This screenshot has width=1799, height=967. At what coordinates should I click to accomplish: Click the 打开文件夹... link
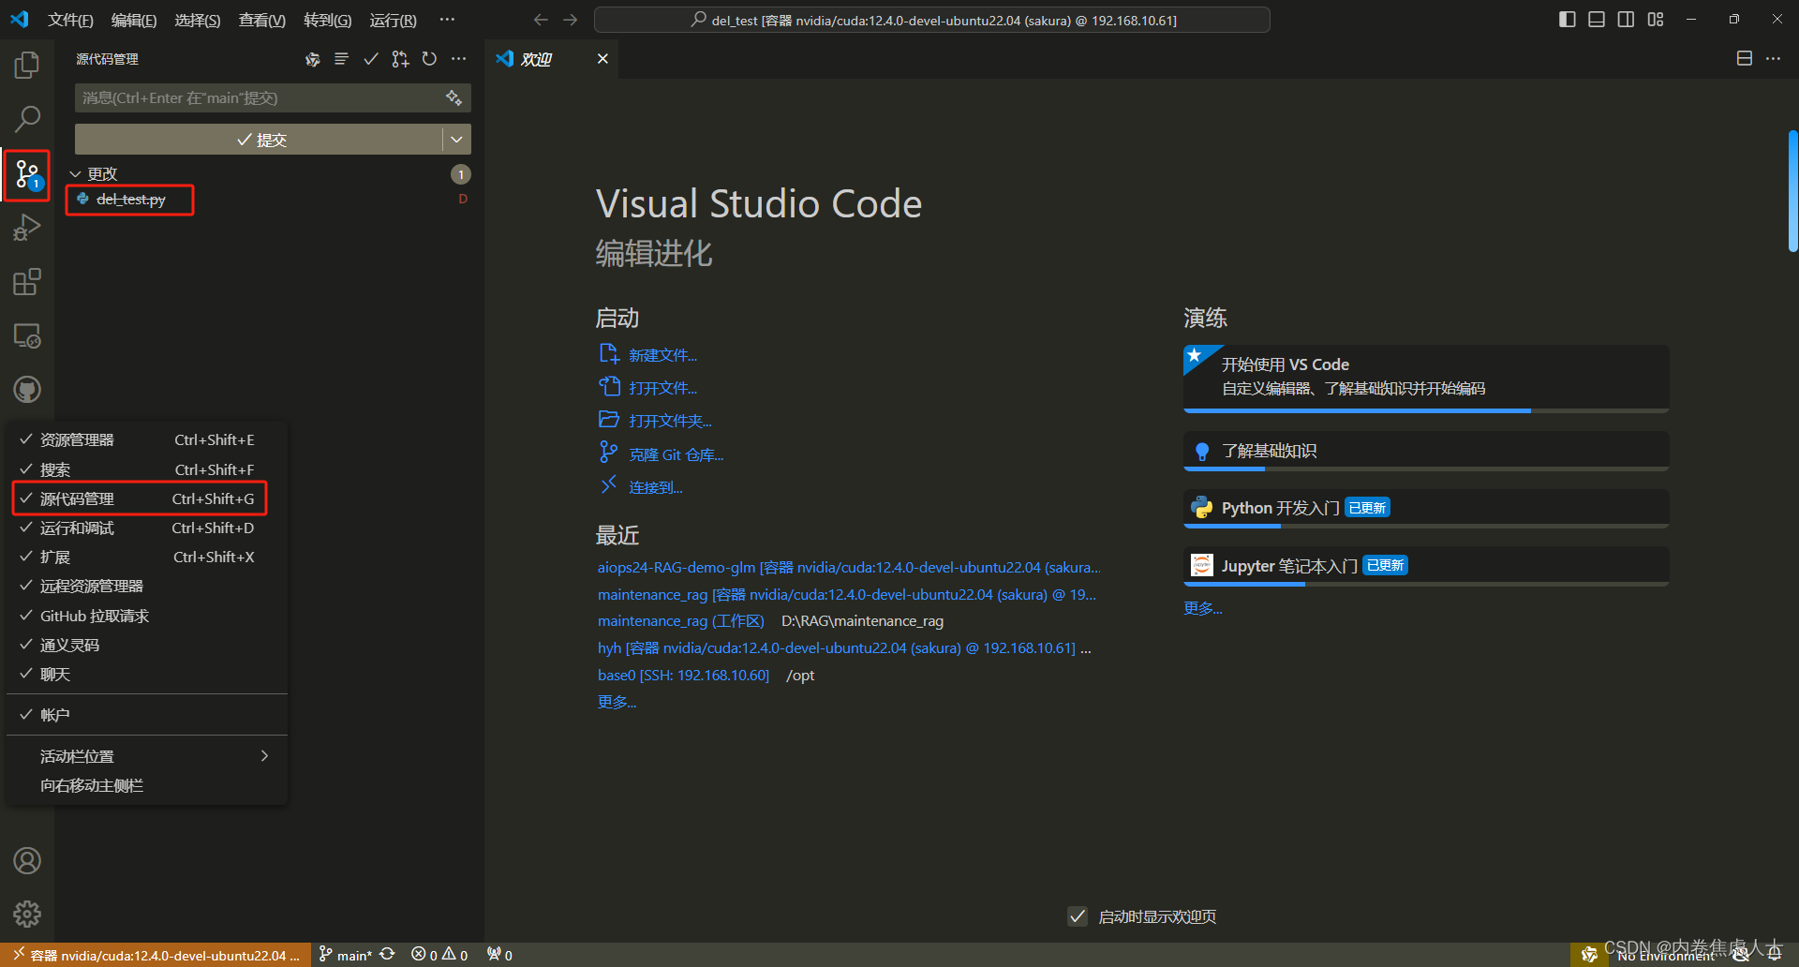point(670,421)
